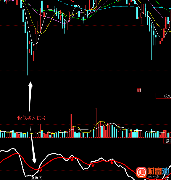Click the red star beside "逢低买" label

coord(41,170)
